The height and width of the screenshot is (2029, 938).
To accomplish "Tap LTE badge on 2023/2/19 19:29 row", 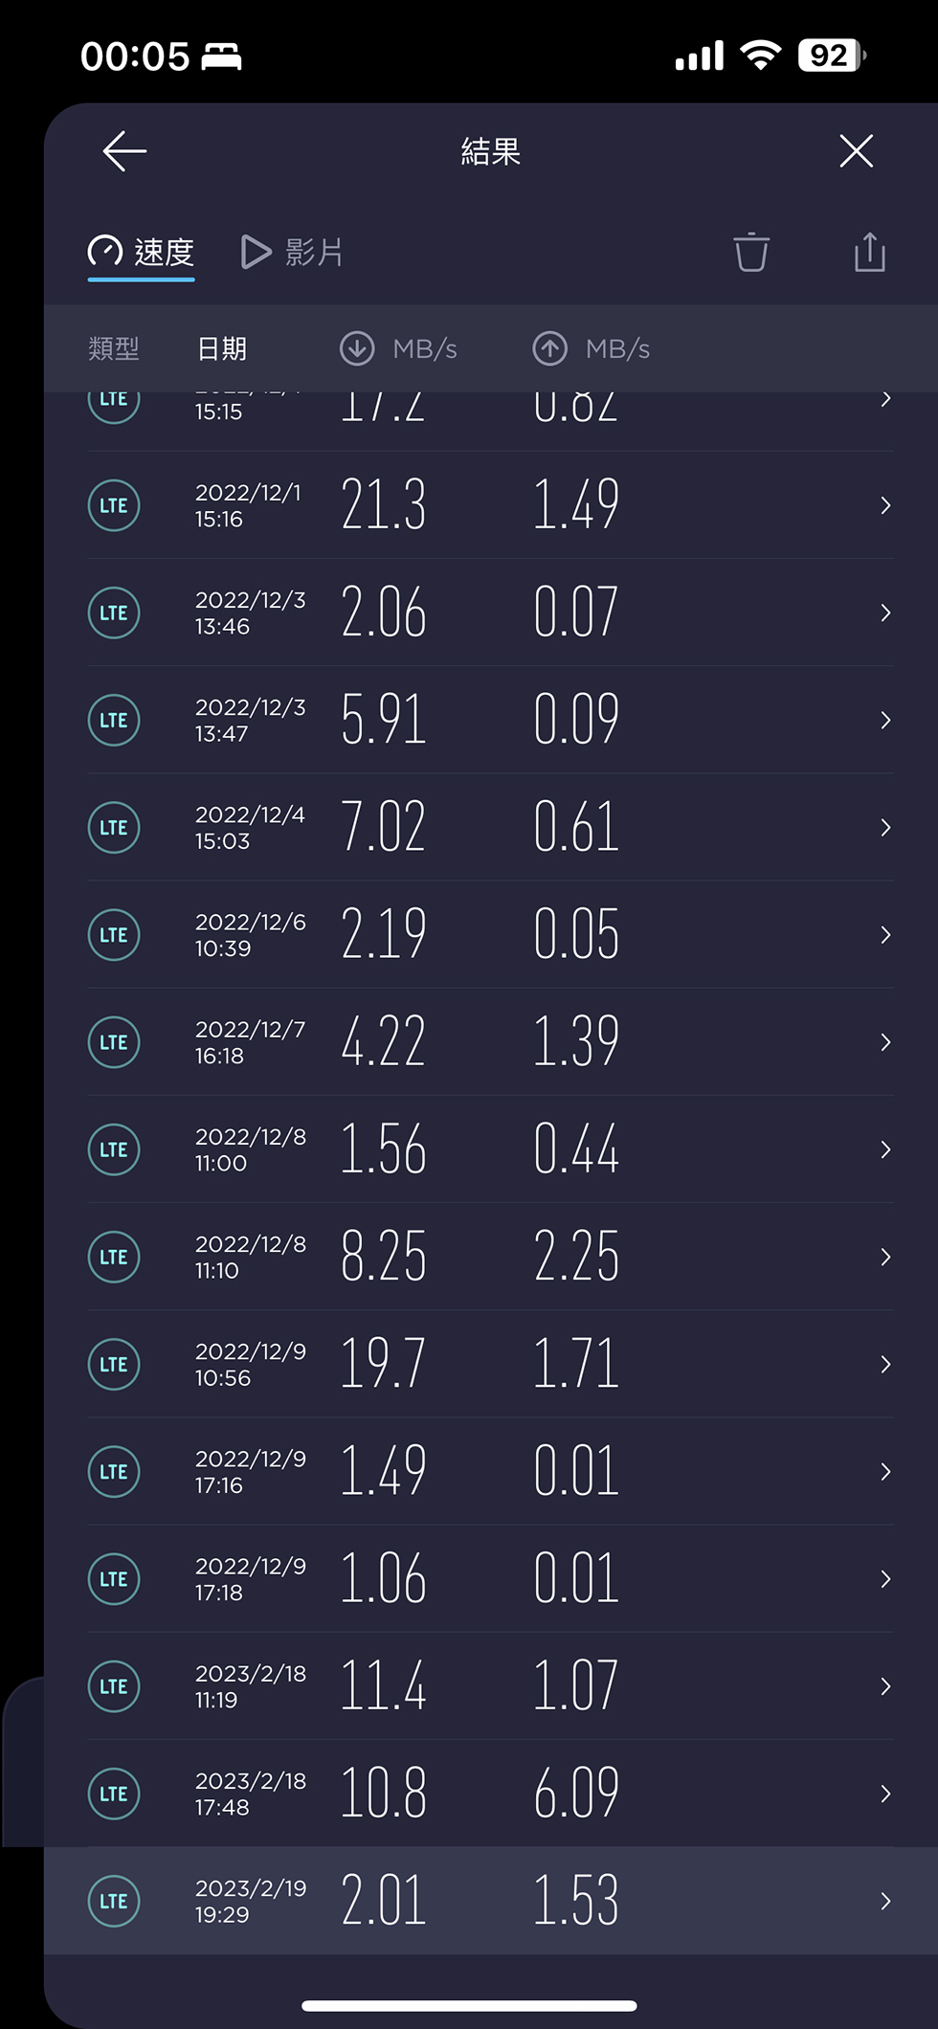I will pos(114,1901).
